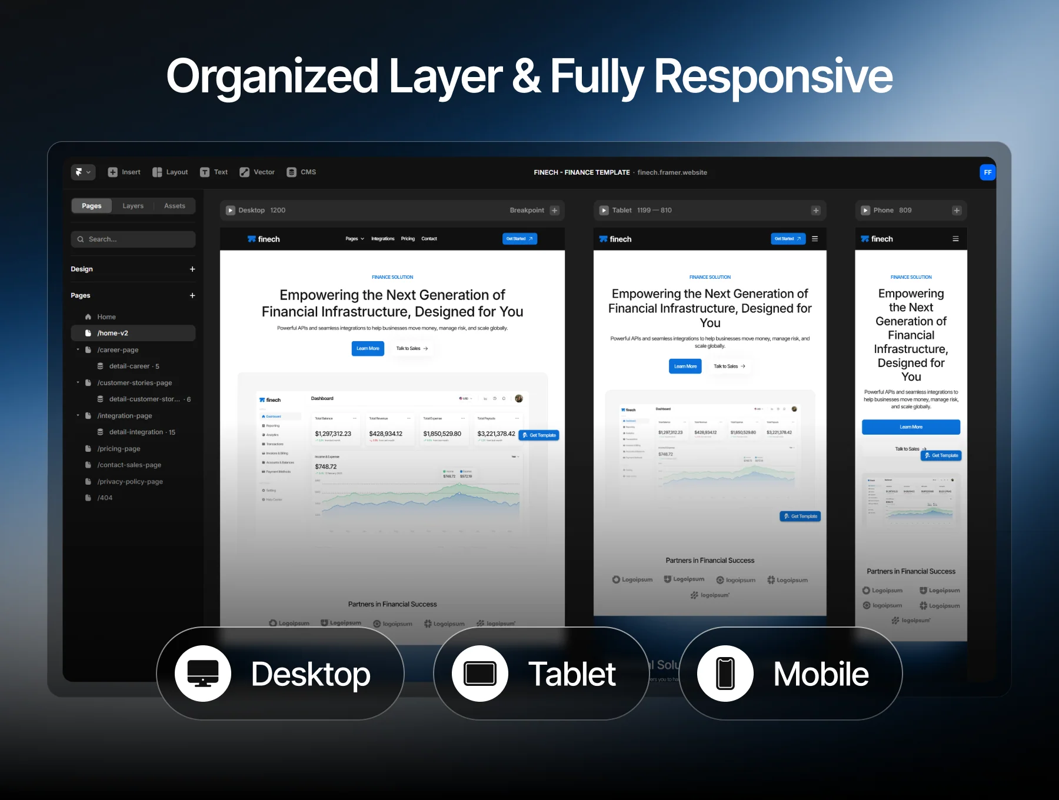Open hamburger menu in tablet frame
Screen dimensions: 1059x800
click(x=815, y=239)
